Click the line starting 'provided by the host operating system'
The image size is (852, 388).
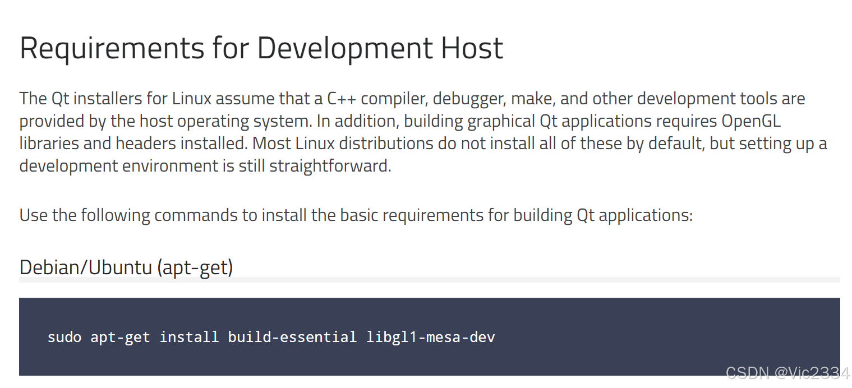[400, 121]
